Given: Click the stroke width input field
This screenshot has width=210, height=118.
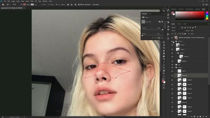Looking at the screenshot, I should [37, 5].
